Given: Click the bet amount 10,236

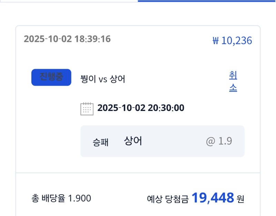Looking at the screenshot, I should [x=236, y=41].
